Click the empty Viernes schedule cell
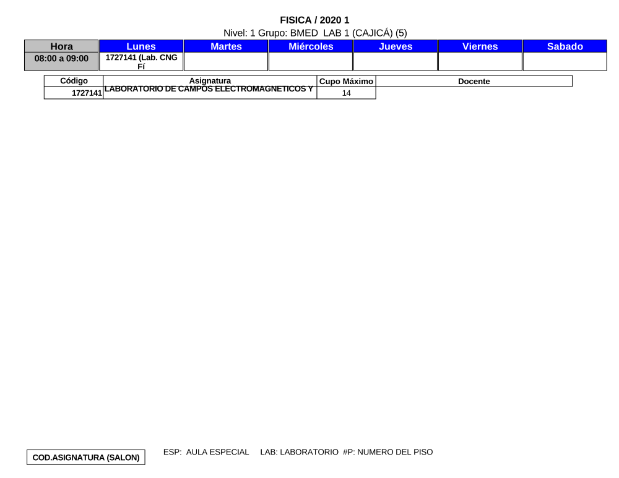 point(480,62)
